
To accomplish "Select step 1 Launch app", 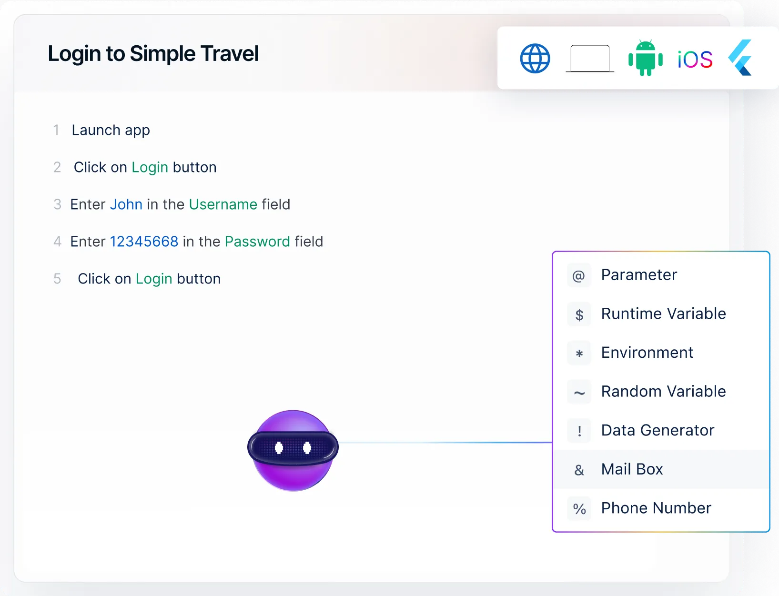I will pos(111,130).
